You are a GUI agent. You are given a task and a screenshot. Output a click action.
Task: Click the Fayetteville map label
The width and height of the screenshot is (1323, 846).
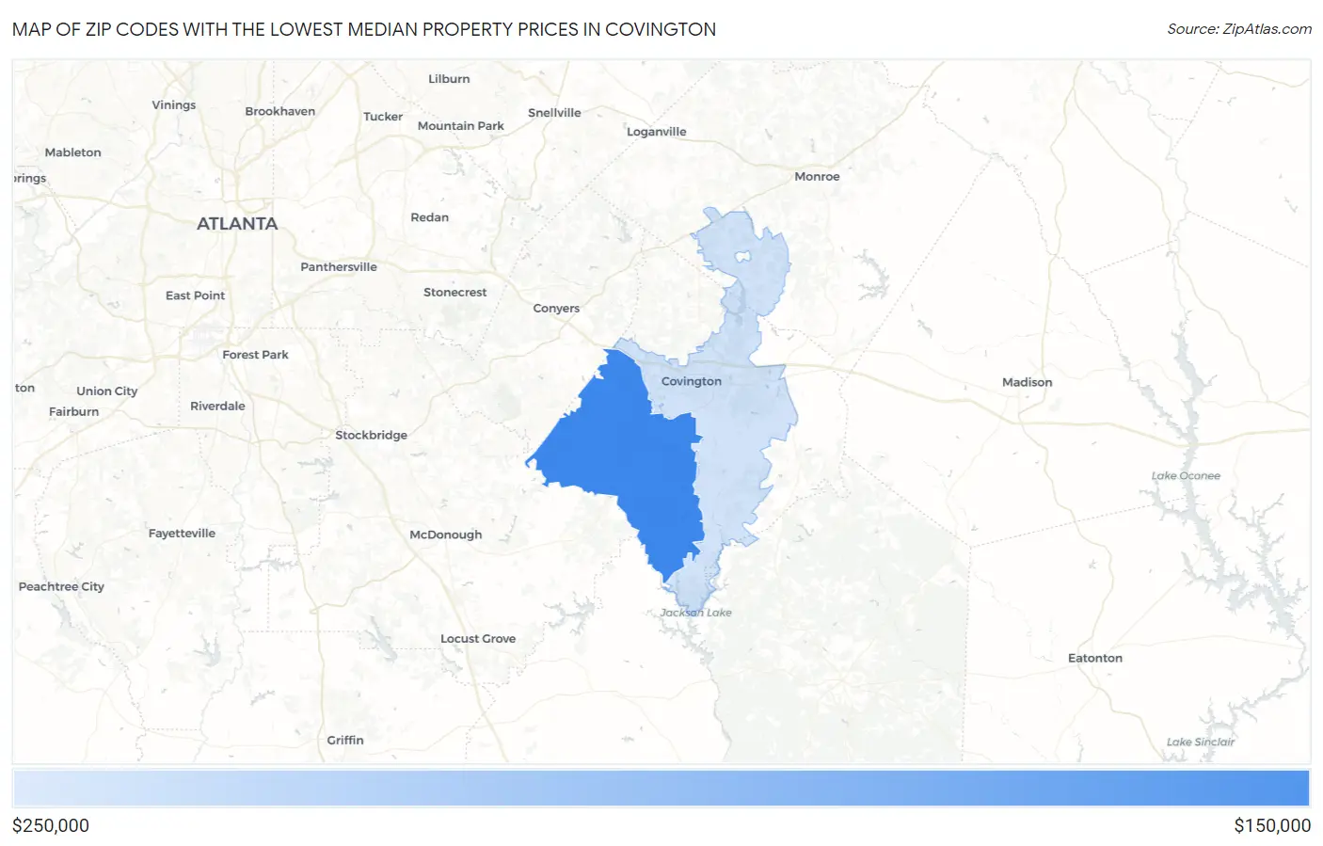tap(182, 533)
